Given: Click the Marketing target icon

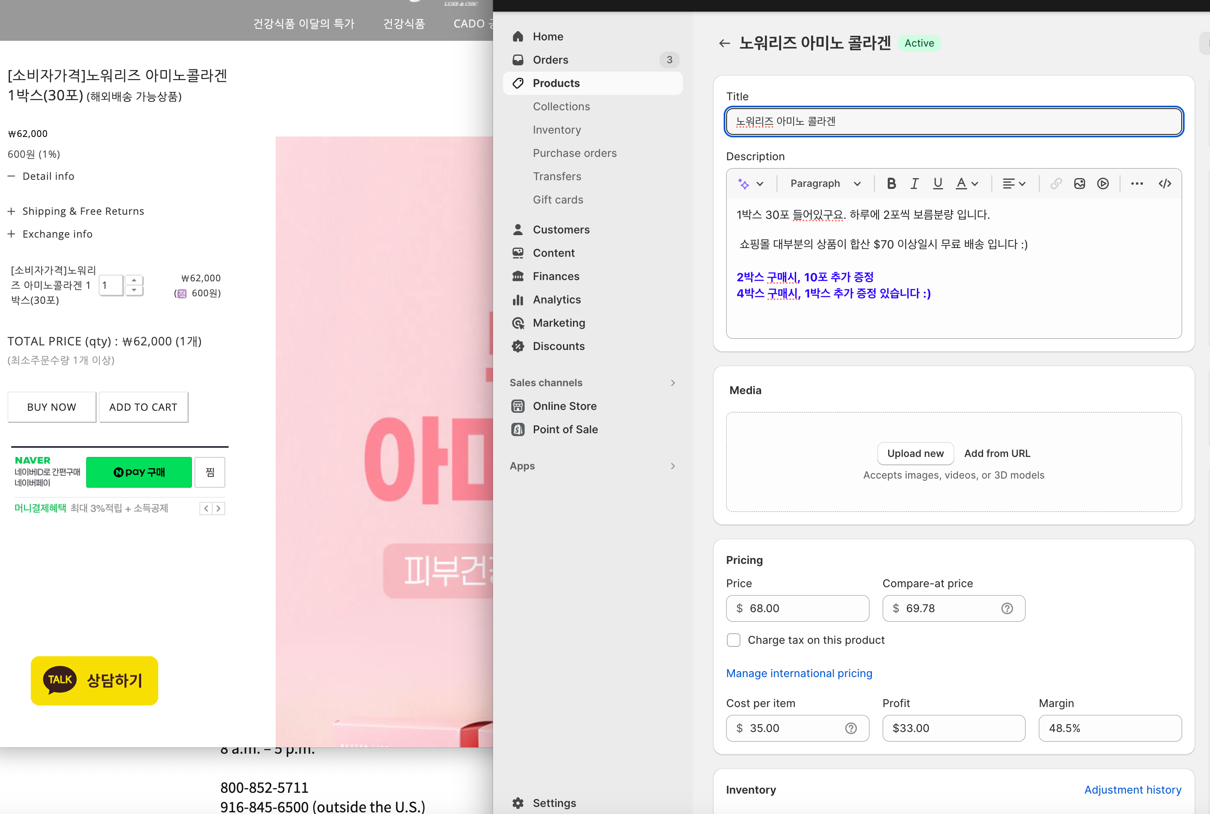Looking at the screenshot, I should [518, 323].
